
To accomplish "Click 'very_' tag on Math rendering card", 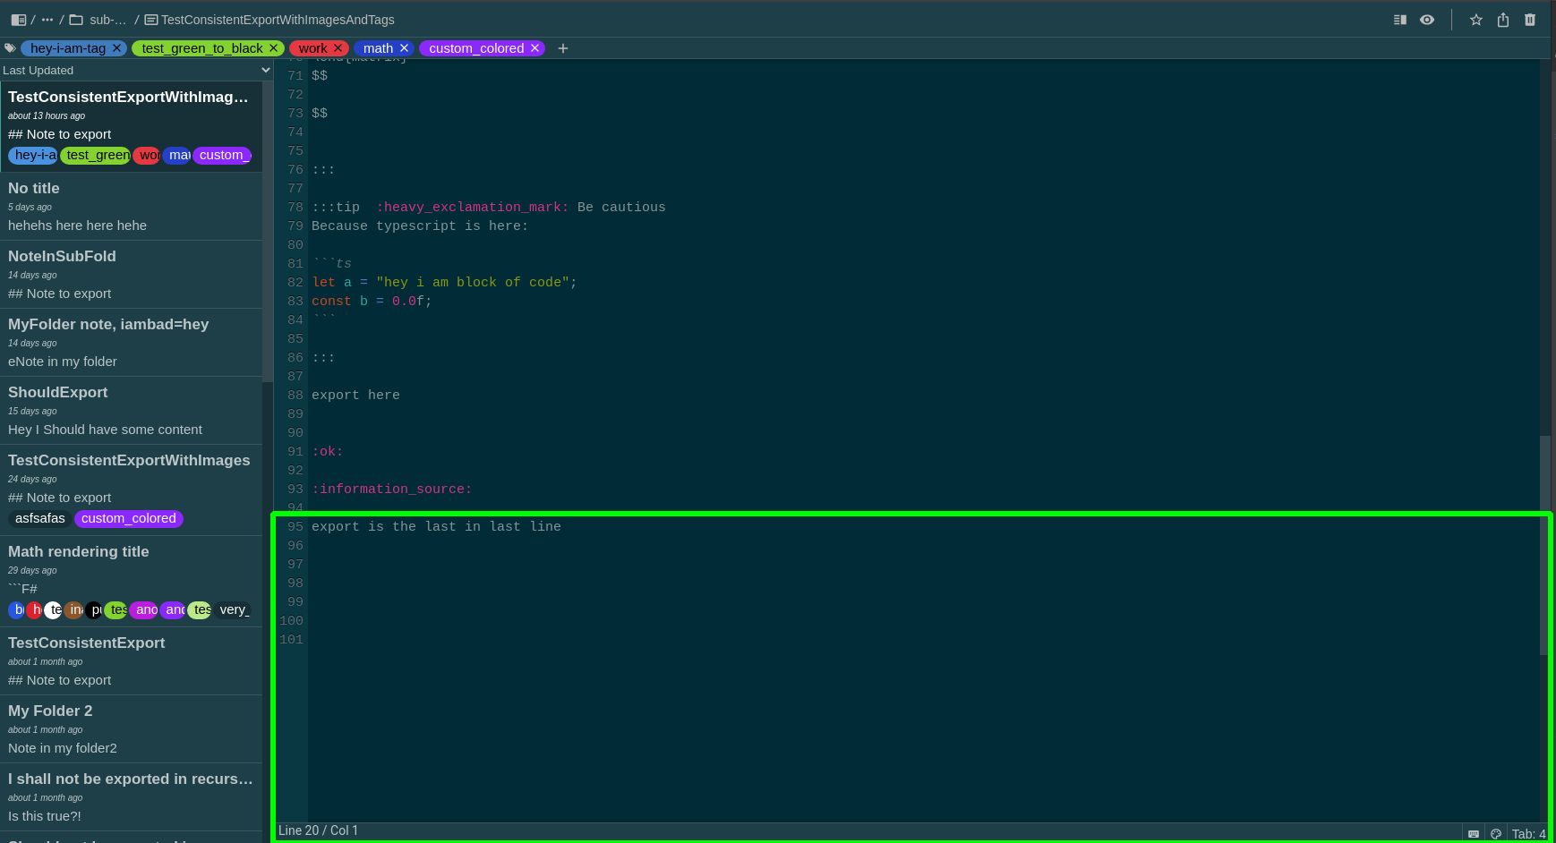I will [233, 609].
